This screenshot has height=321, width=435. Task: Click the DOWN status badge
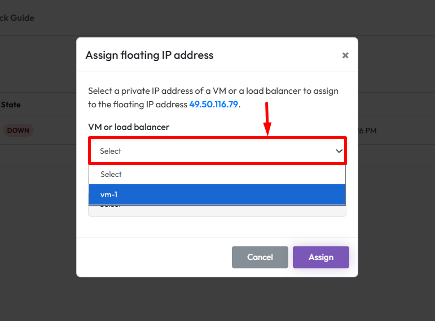(18, 131)
